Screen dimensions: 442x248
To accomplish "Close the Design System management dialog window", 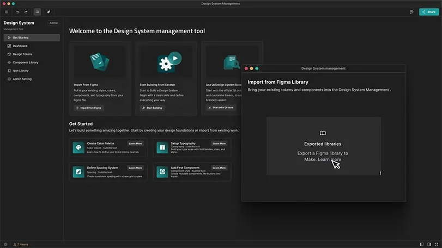I will [x=246, y=69].
